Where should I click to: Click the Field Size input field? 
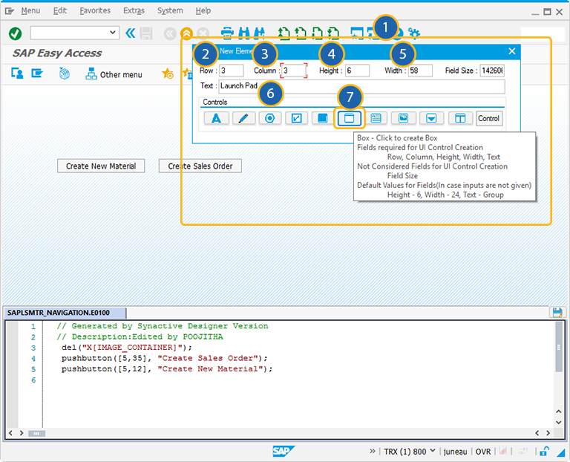[x=492, y=71]
